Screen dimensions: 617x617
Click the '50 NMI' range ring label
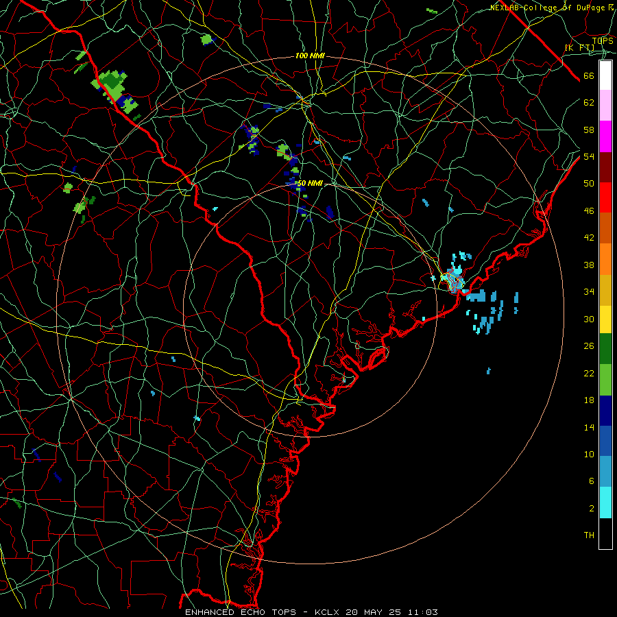(x=310, y=183)
